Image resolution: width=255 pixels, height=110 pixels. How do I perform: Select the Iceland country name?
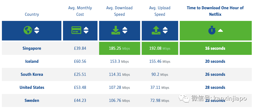click(32, 61)
